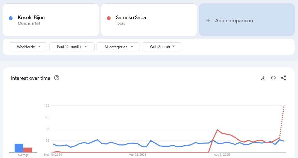
Task: Download the interest over time CSV
Action: coord(263,78)
